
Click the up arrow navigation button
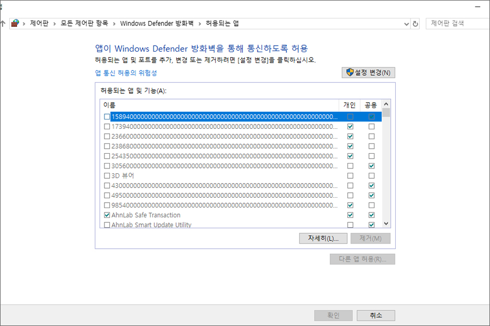click(x=3, y=24)
